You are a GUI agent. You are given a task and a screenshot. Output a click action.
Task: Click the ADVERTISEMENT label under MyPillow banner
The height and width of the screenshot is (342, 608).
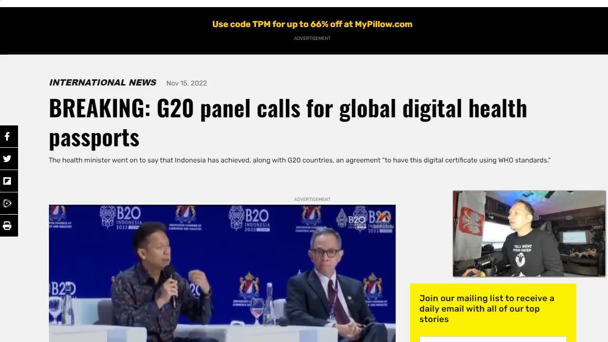(312, 38)
